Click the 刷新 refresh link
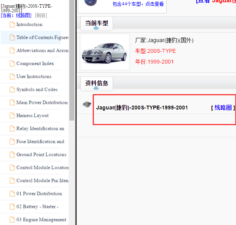 pyautogui.click(x=41, y=15)
